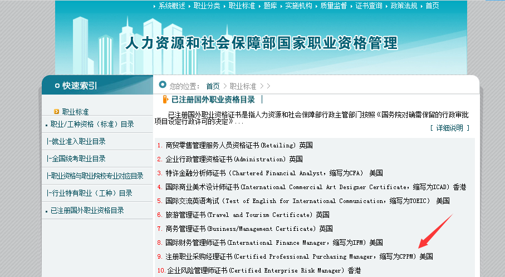The width and height of the screenshot is (505, 277).
Task: Click the 详细说明 link
Action: 449,128
